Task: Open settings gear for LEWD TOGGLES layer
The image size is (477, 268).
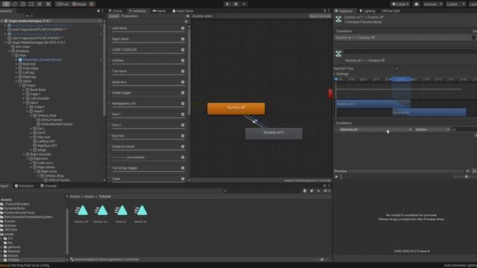Action: pyautogui.click(x=183, y=50)
